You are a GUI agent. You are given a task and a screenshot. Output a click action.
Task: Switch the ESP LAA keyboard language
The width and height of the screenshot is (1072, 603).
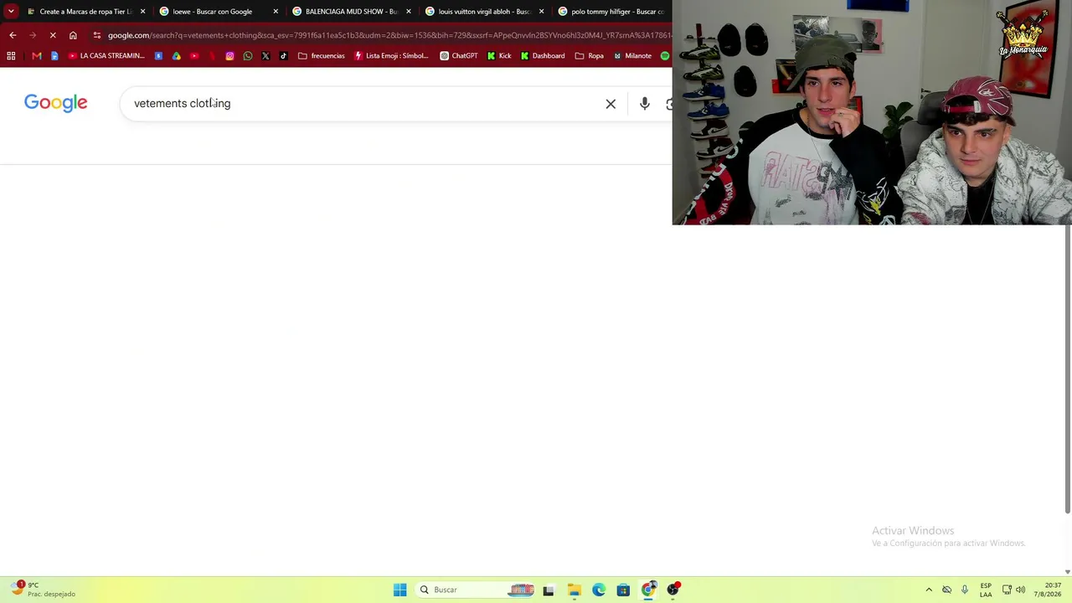pos(986,590)
